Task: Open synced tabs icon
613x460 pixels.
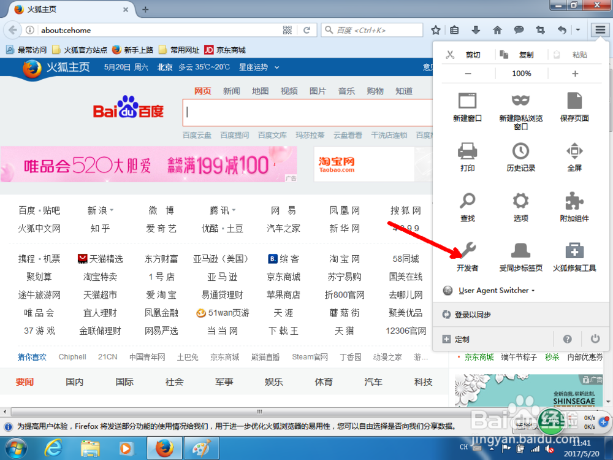Action: point(520,251)
